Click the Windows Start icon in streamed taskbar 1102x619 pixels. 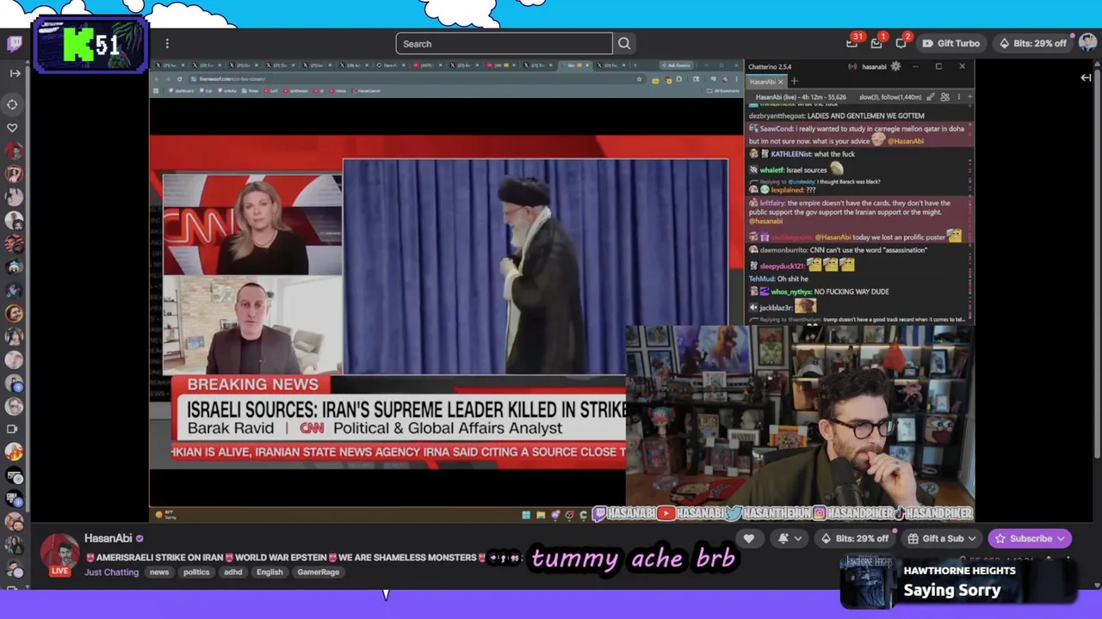point(526,515)
